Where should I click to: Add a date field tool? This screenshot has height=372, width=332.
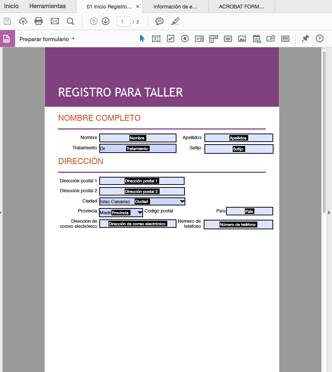(x=257, y=39)
